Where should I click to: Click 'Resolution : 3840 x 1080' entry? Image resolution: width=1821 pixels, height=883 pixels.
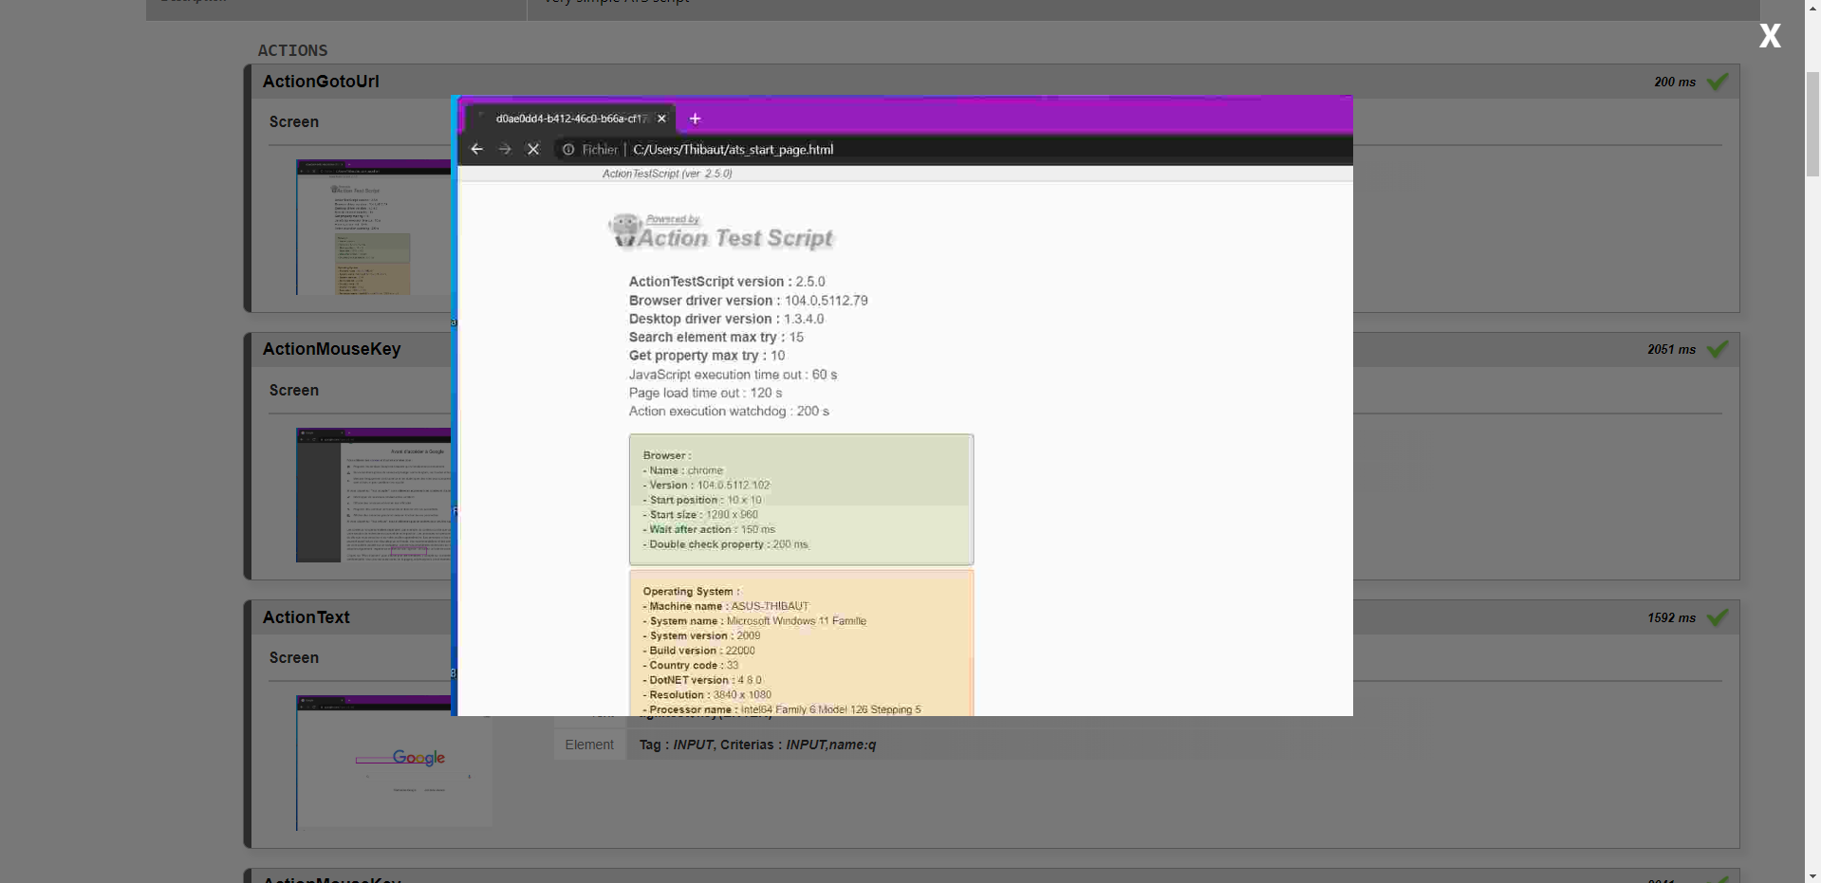(x=707, y=694)
